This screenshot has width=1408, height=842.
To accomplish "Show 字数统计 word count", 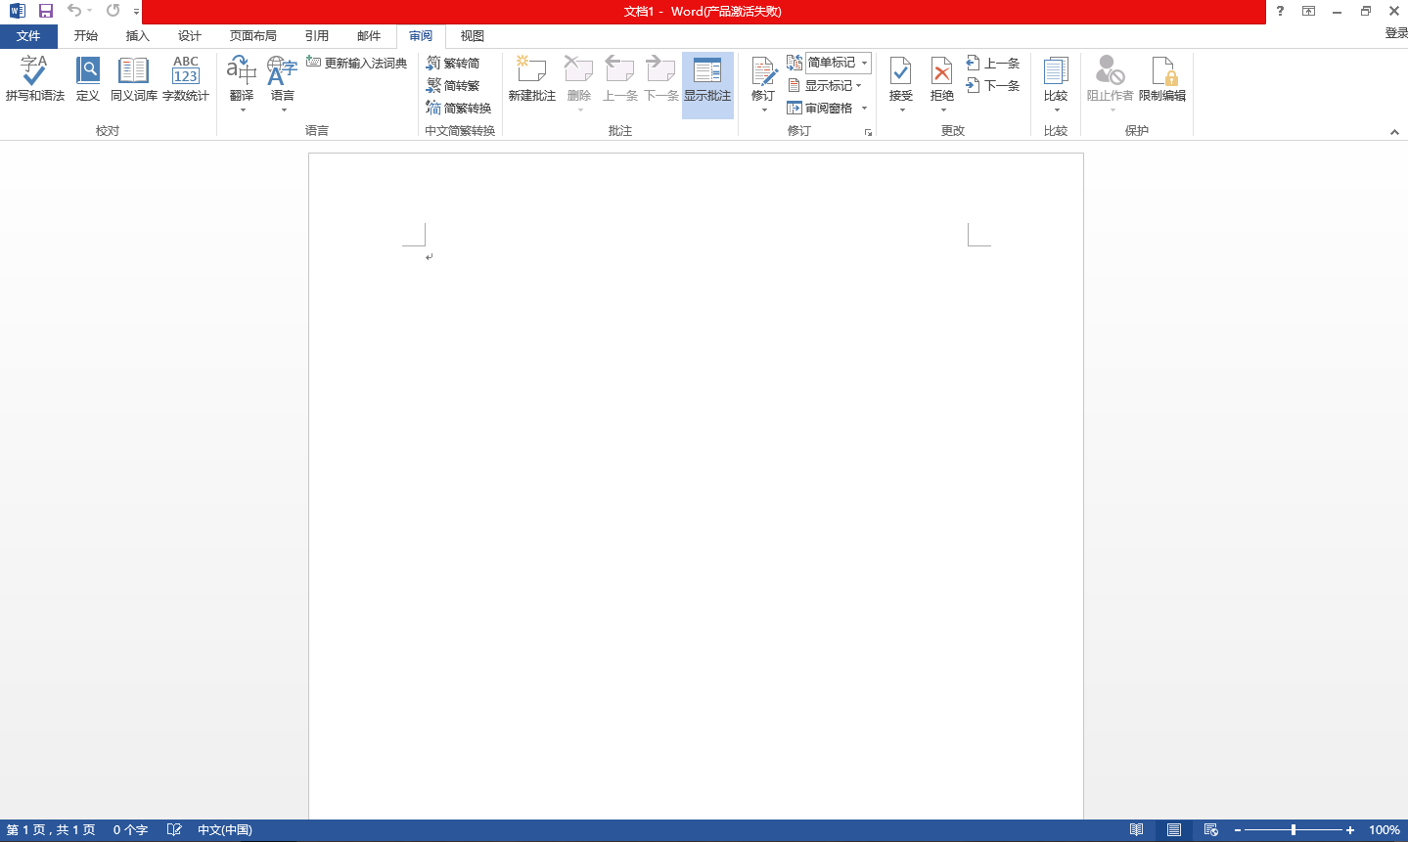I will click(x=186, y=79).
